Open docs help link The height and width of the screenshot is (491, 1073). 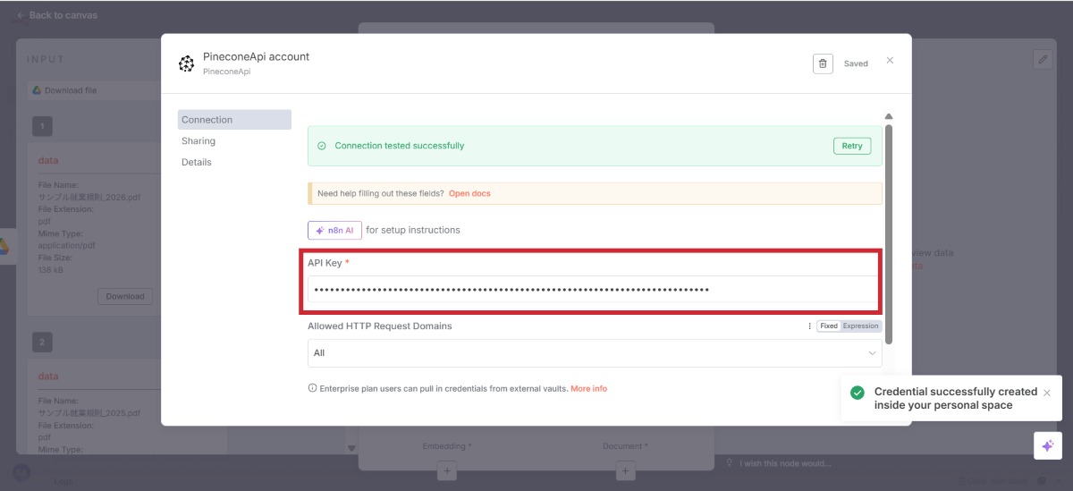[469, 193]
